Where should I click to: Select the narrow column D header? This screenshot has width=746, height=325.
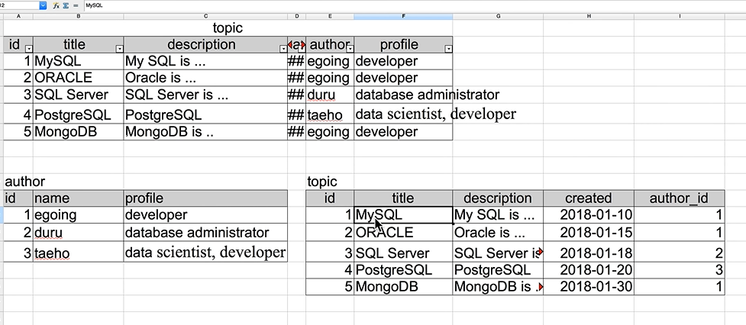pyautogui.click(x=297, y=16)
